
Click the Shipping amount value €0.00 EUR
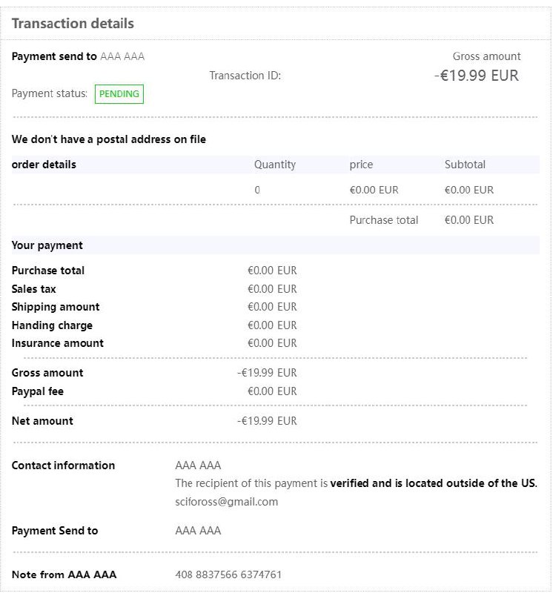(272, 307)
